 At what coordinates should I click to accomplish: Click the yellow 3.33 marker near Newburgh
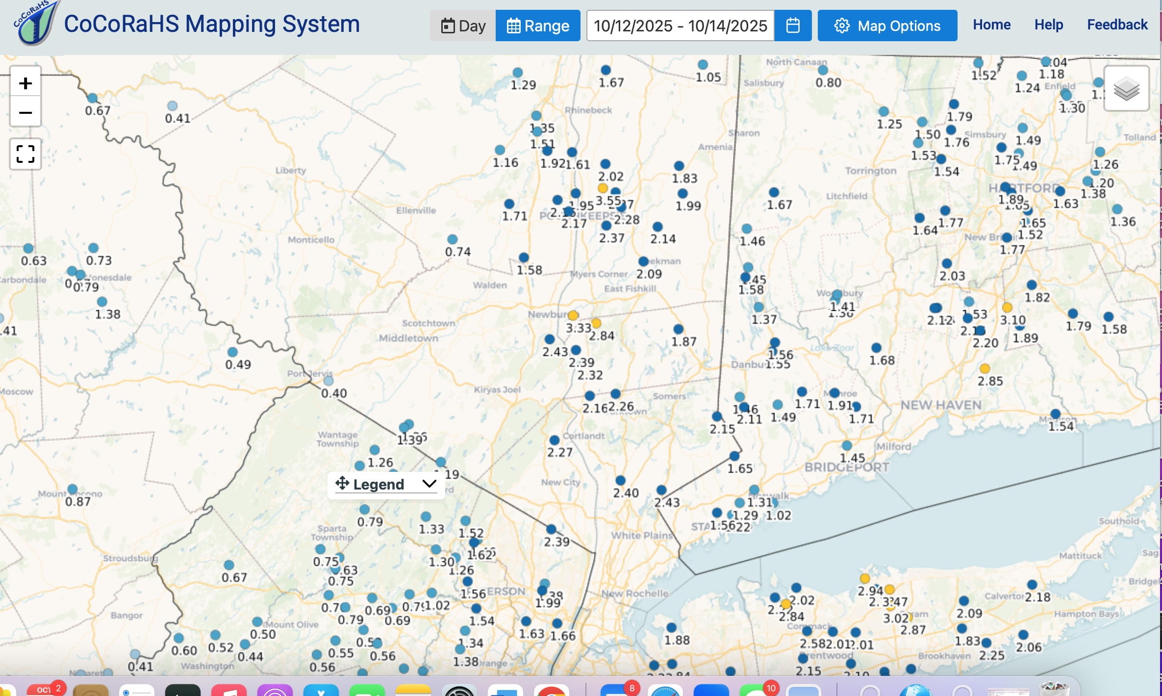(x=573, y=315)
